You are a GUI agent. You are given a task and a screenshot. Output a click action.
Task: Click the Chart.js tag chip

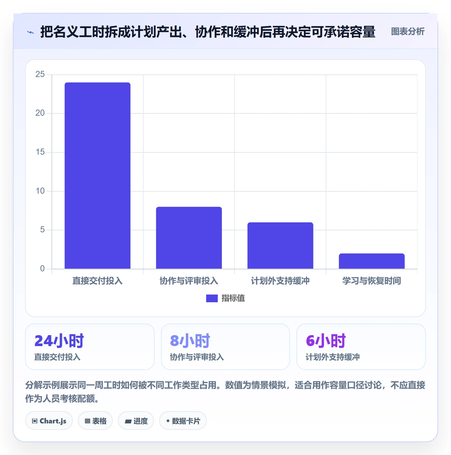tap(49, 421)
